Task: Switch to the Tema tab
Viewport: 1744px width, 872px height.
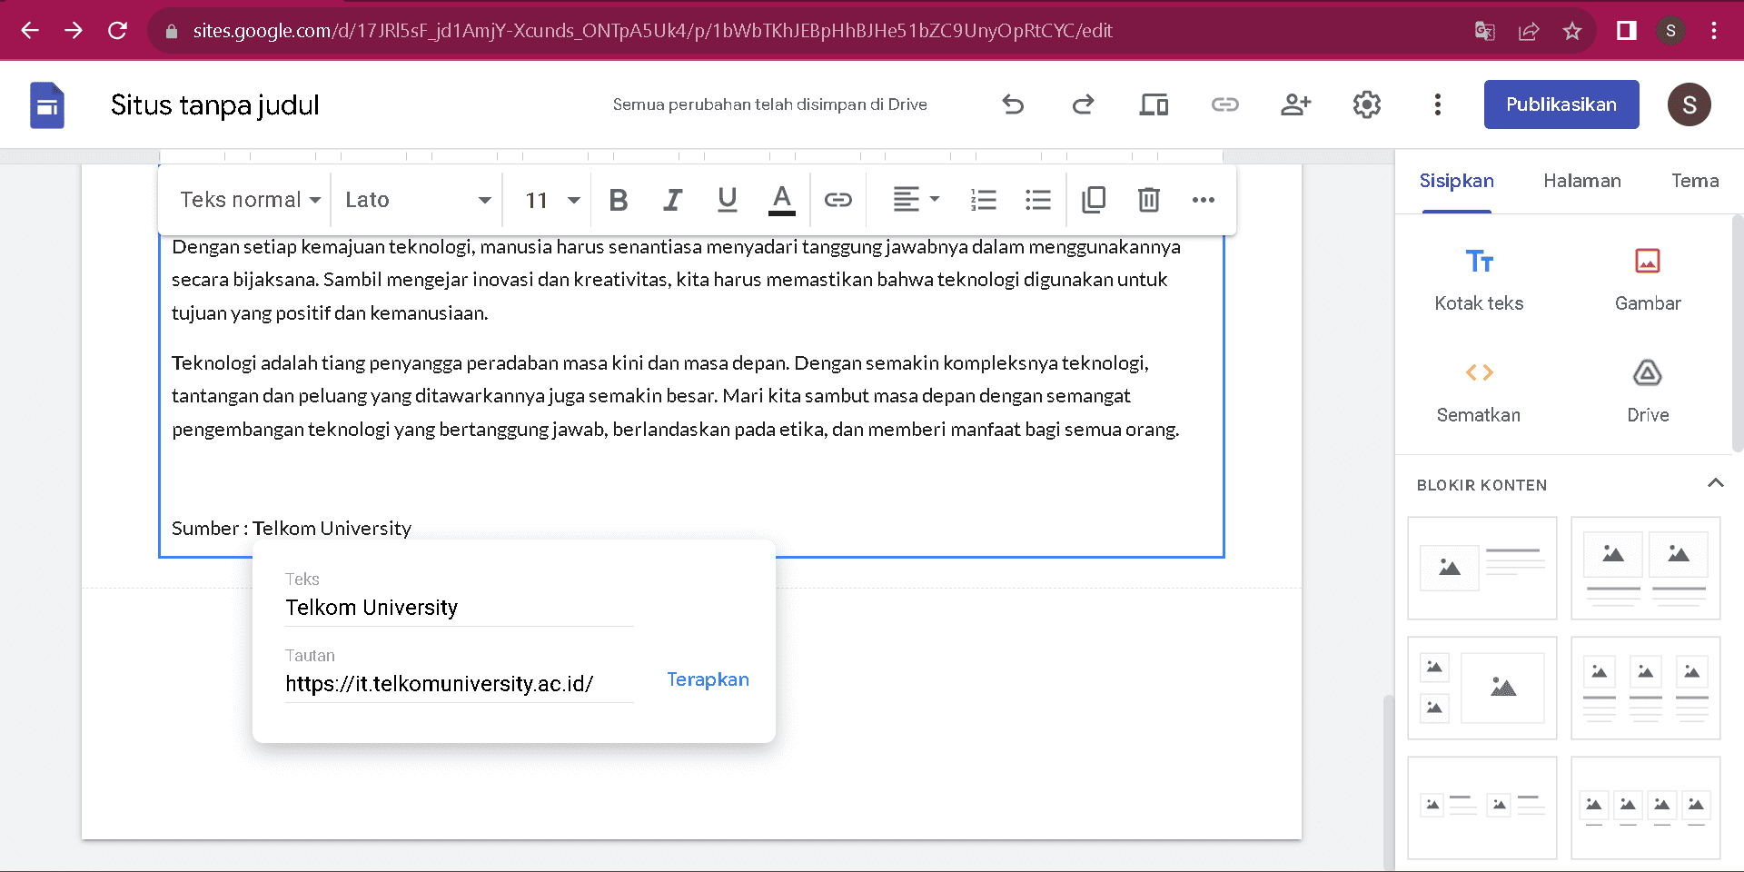Action: coord(1695,181)
